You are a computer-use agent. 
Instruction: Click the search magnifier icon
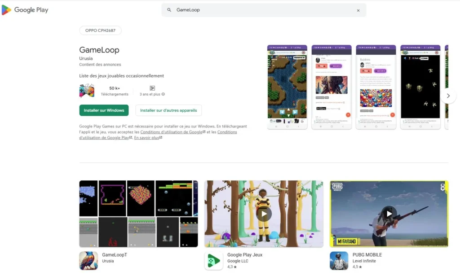(x=169, y=10)
